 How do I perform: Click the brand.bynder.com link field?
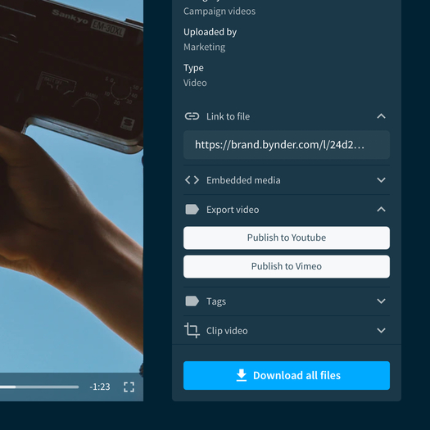287,145
